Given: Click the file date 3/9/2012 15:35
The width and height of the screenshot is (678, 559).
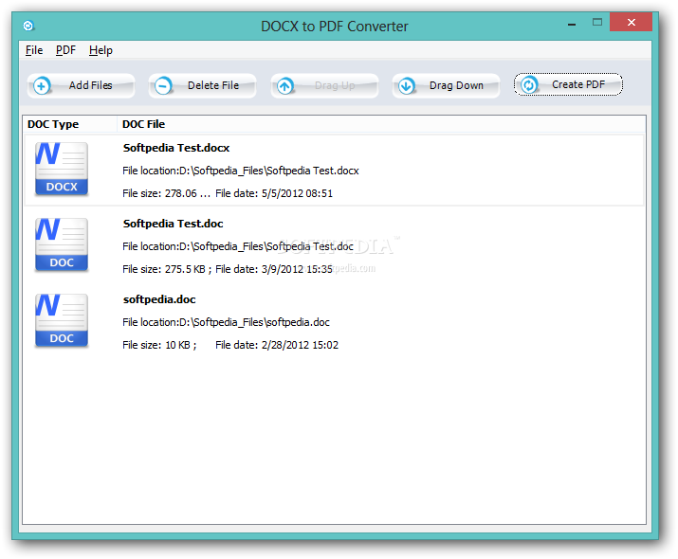Looking at the screenshot, I should [274, 269].
